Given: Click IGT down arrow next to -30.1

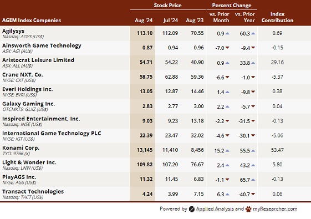Looking at the screenshot, I should tap(253, 135).
